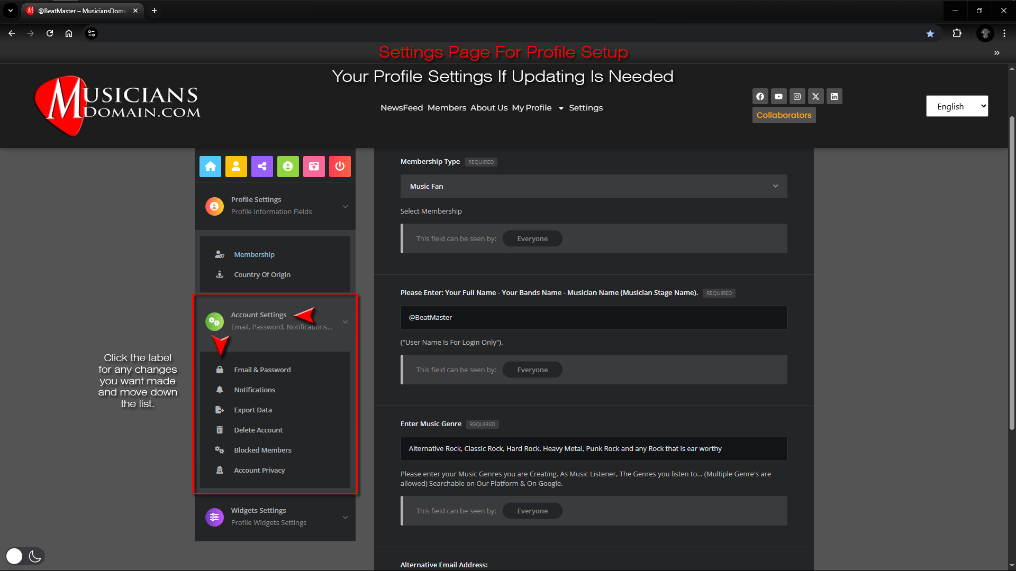Screen dimensions: 1016x571
Task: Expand the Widgets Settings section
Action: (275, 517)
